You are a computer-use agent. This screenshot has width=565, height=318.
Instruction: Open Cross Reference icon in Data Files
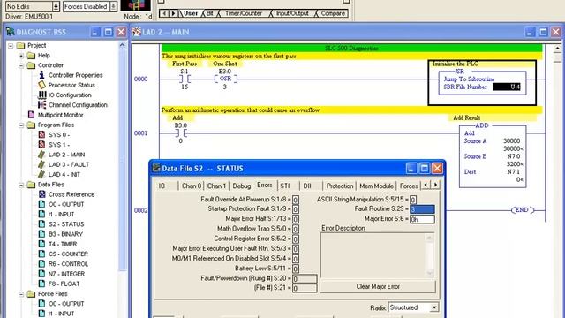(41, 194)
